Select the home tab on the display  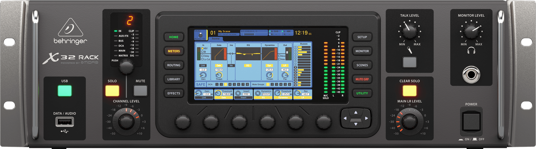click(x=215, y=39)
